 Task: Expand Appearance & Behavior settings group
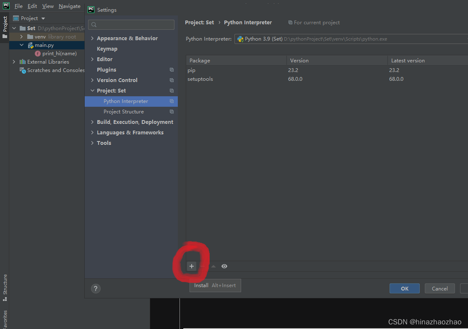point(92,39)
